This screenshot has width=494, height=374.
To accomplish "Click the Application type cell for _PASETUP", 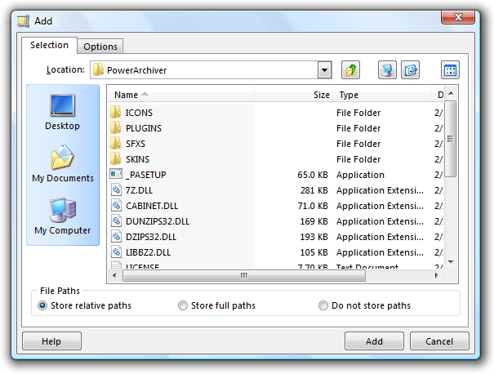I will [x=360, y=175].
